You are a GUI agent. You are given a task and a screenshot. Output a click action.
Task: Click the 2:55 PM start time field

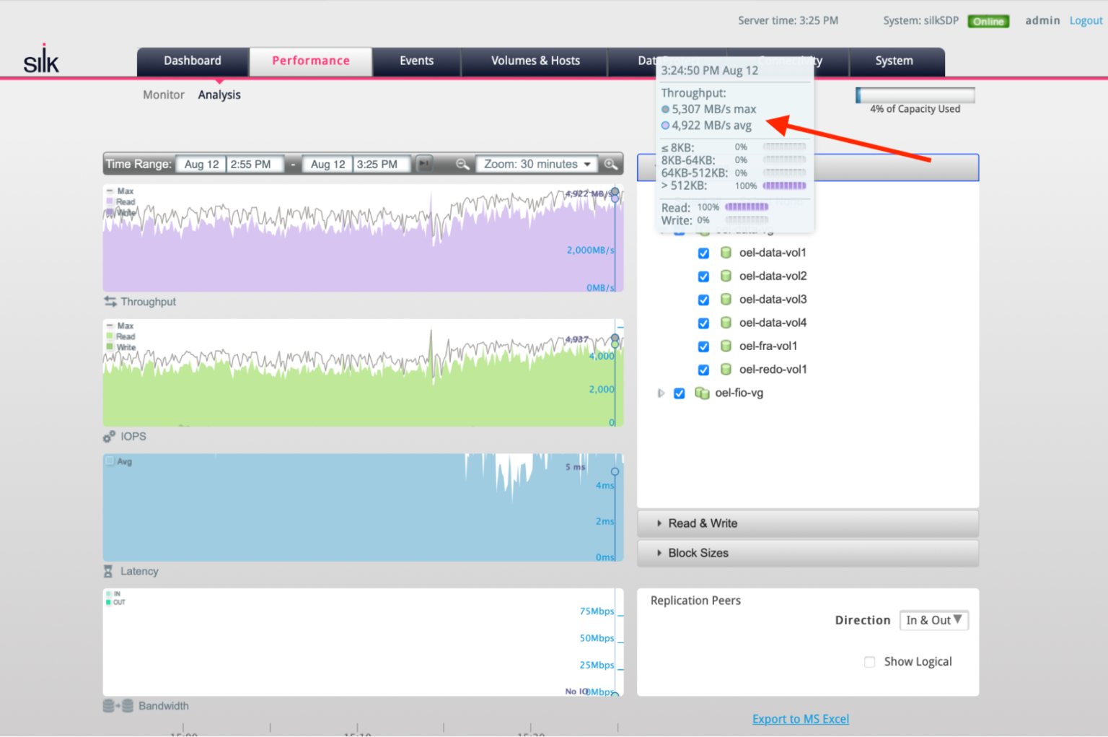point(255,164)
